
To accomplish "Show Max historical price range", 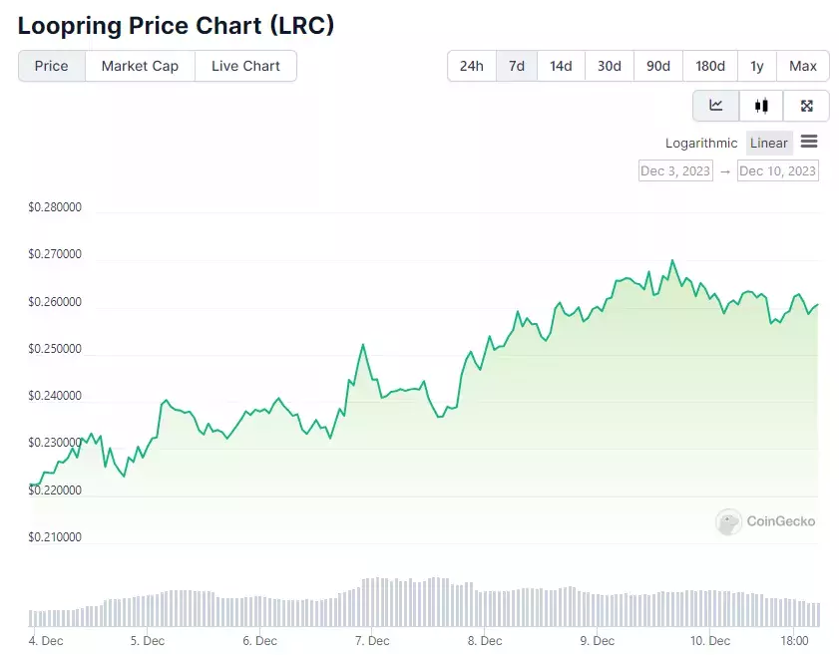I will point(803,66).
